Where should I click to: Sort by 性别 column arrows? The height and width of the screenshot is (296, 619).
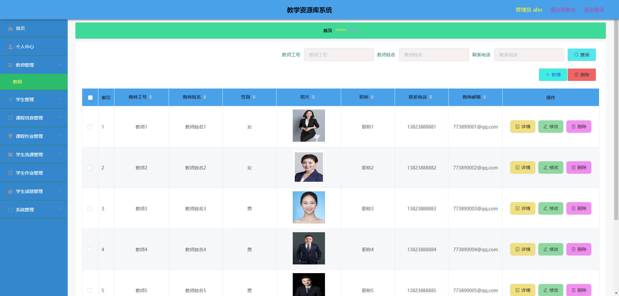pos(254,97)
